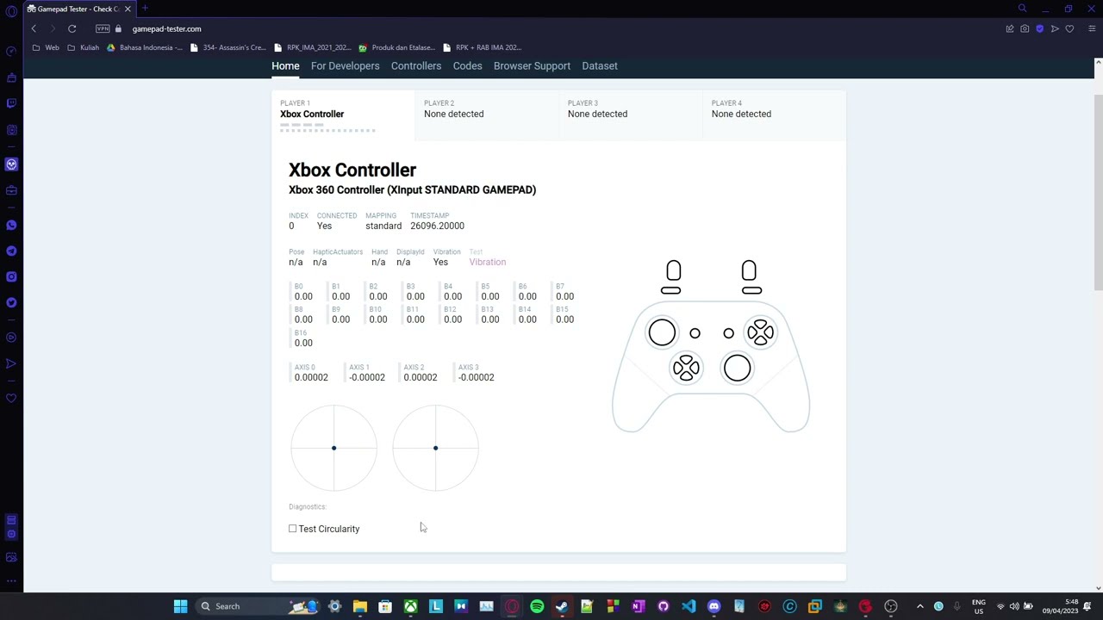Open the For Developers menu item
The width and height of the screenshot is (1103, 620).
tap(345, 65)
